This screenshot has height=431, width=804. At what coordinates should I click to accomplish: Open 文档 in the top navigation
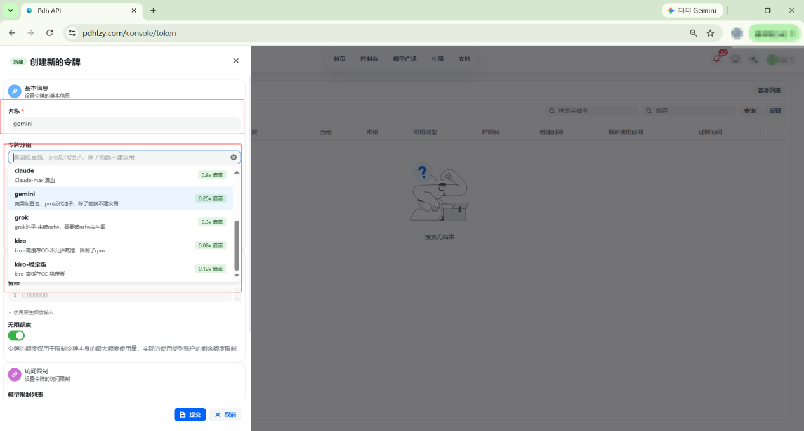[x=465, y=59]
